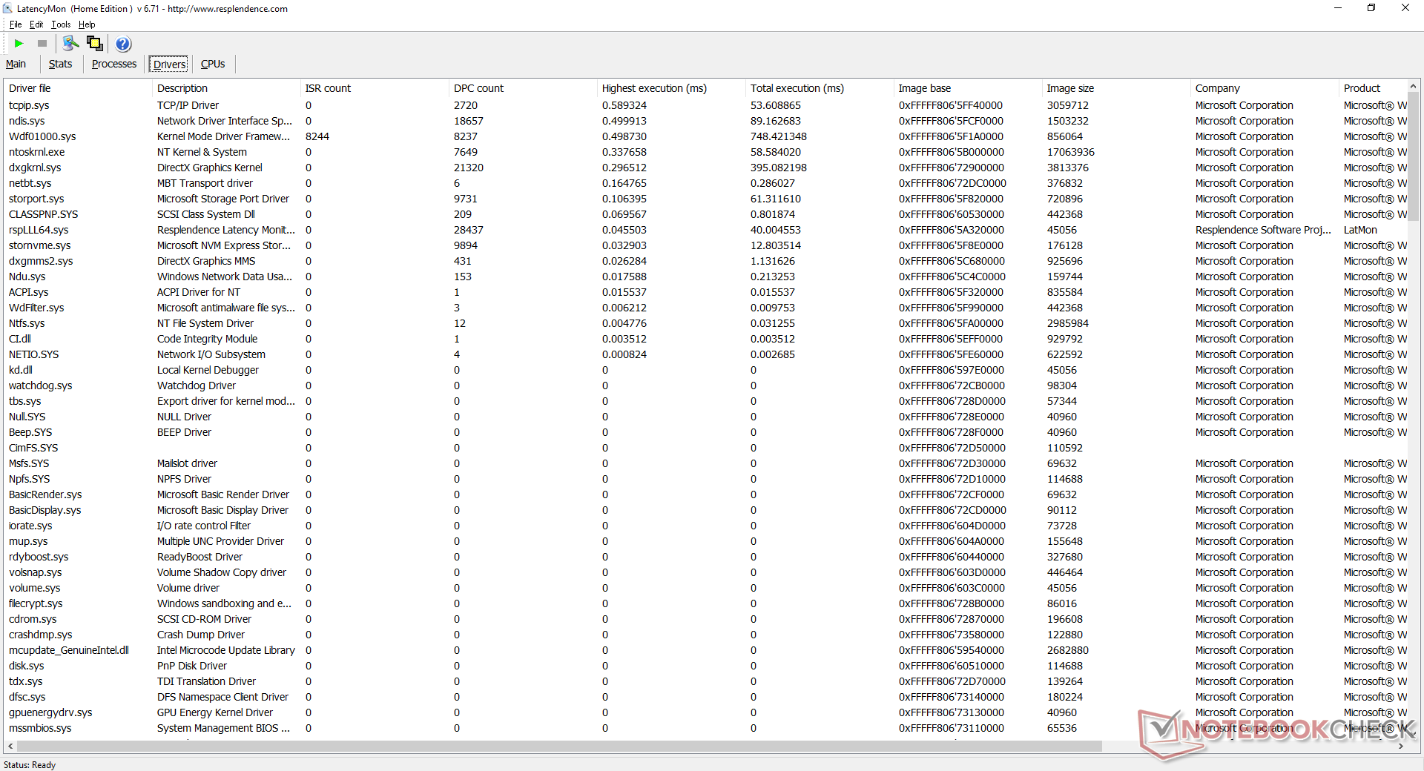
Task: Select the CI.dll driver row
Action: [x=705, y=339]
